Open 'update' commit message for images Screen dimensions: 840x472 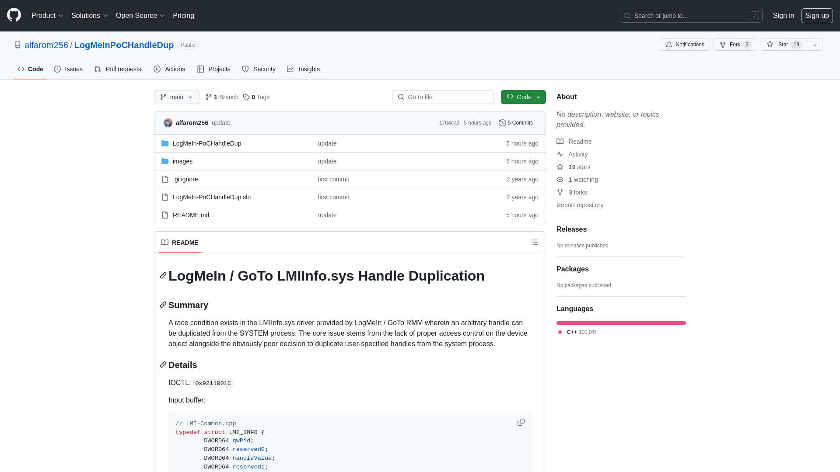pyautogui.click(x=327, y=161)
